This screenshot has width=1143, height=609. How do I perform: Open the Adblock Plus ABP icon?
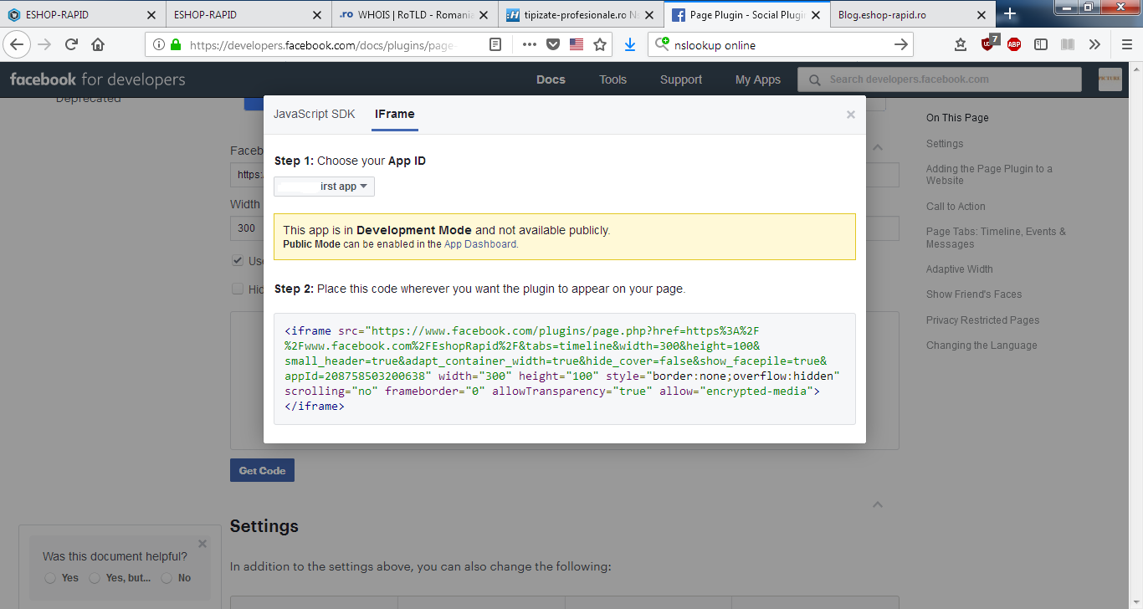click(x=1014, y=45)
